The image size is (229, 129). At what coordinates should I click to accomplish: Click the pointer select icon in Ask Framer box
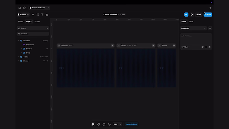pos(203,47)
